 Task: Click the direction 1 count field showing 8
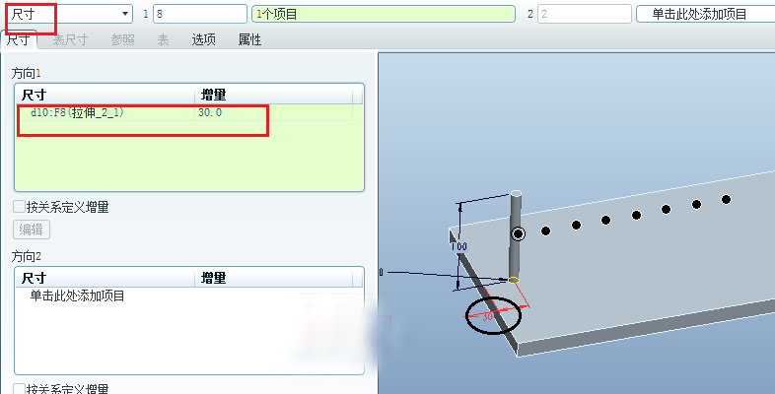(200, 14)
